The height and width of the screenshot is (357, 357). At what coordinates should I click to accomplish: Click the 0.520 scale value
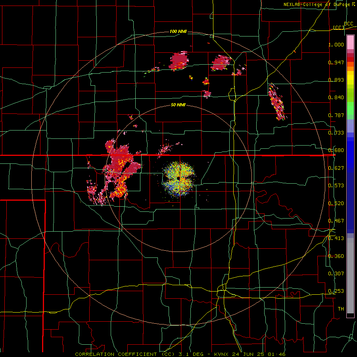(x=336, y=203)
